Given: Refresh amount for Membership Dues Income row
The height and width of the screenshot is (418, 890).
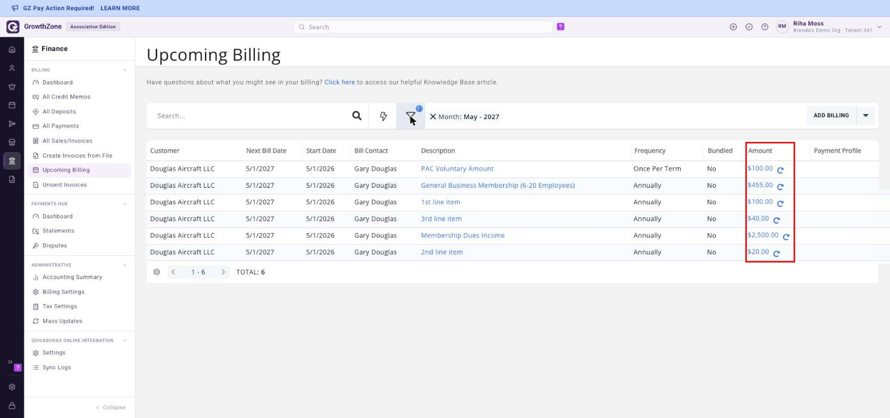Looking at the screenshot, I should tap(786, 237).
